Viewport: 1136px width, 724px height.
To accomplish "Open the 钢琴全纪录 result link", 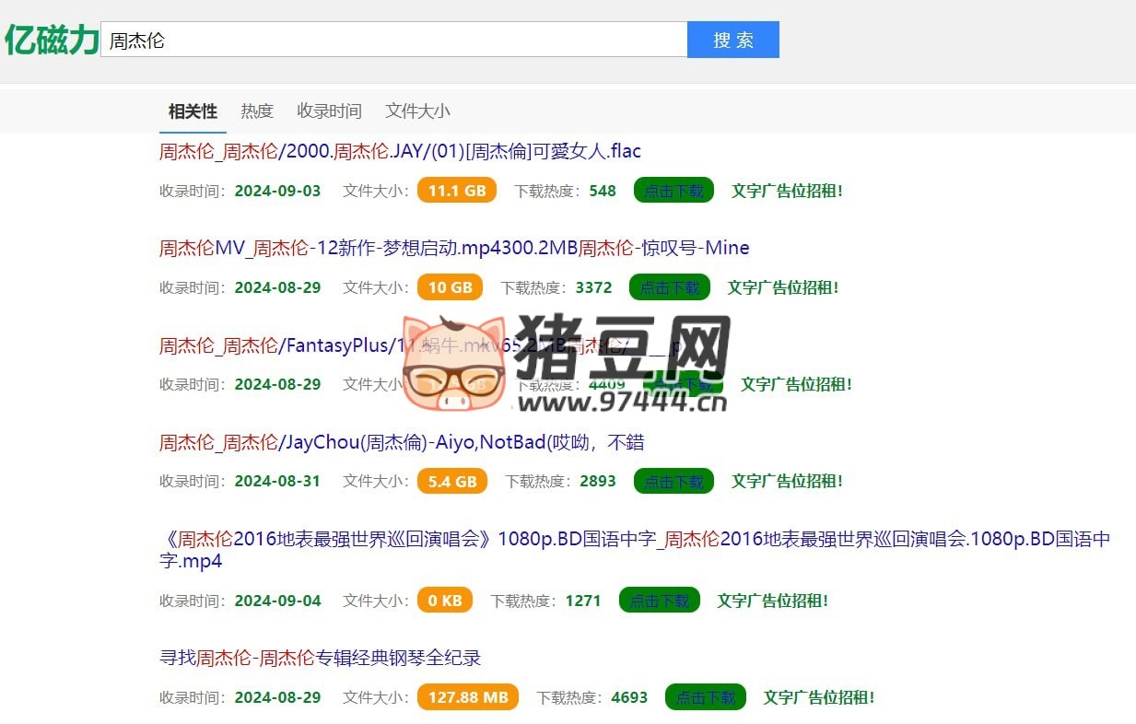I will [322, 658].
